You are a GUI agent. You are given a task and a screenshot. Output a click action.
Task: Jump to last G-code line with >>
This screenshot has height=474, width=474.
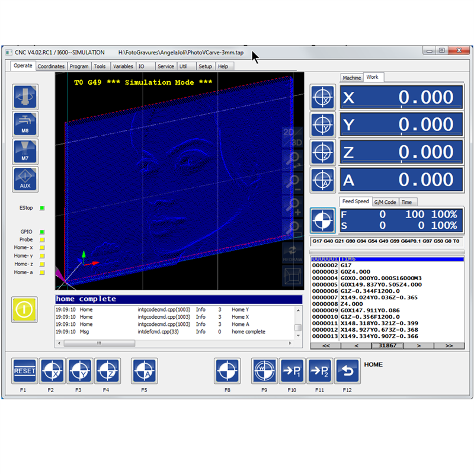(x=449, y=345)
